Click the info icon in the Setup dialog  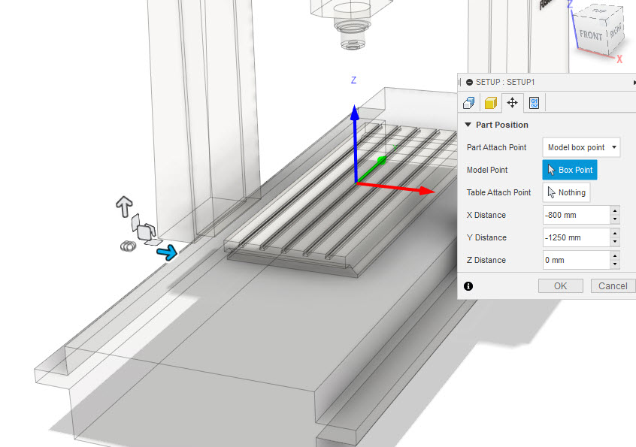468,286
